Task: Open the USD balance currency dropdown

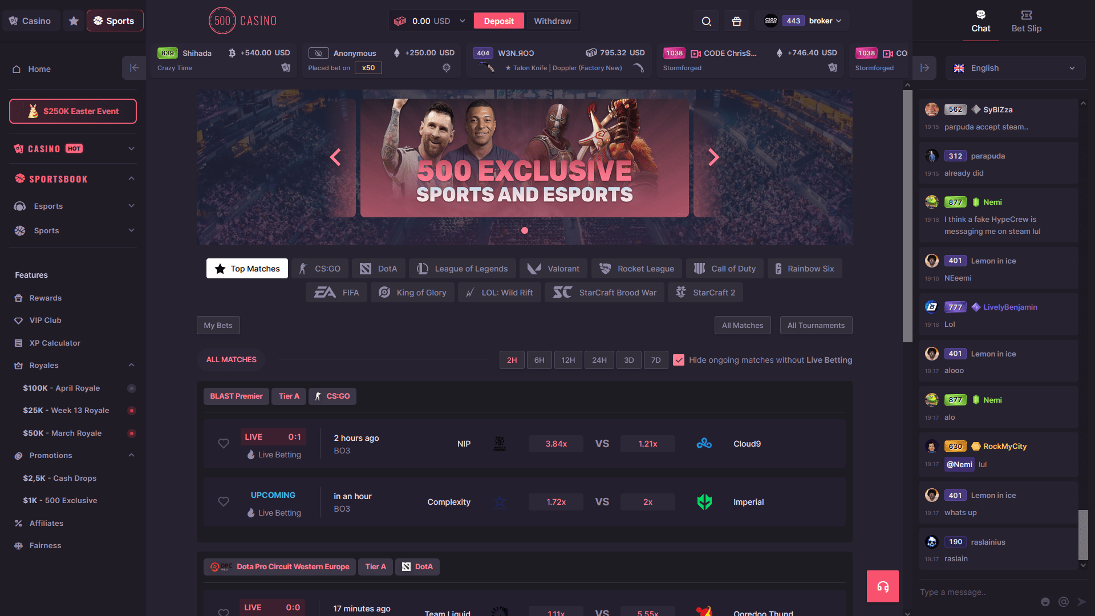Action: pos(430,21)
